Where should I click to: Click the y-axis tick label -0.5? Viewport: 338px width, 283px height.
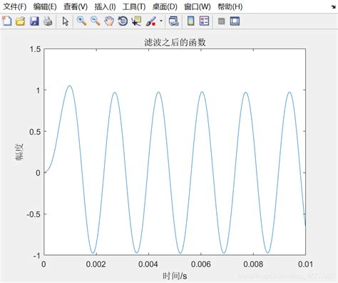(34, 215)
